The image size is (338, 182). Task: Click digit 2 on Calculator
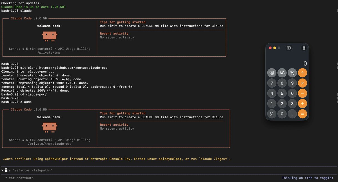pyautogui.click(x=282, y=104)
